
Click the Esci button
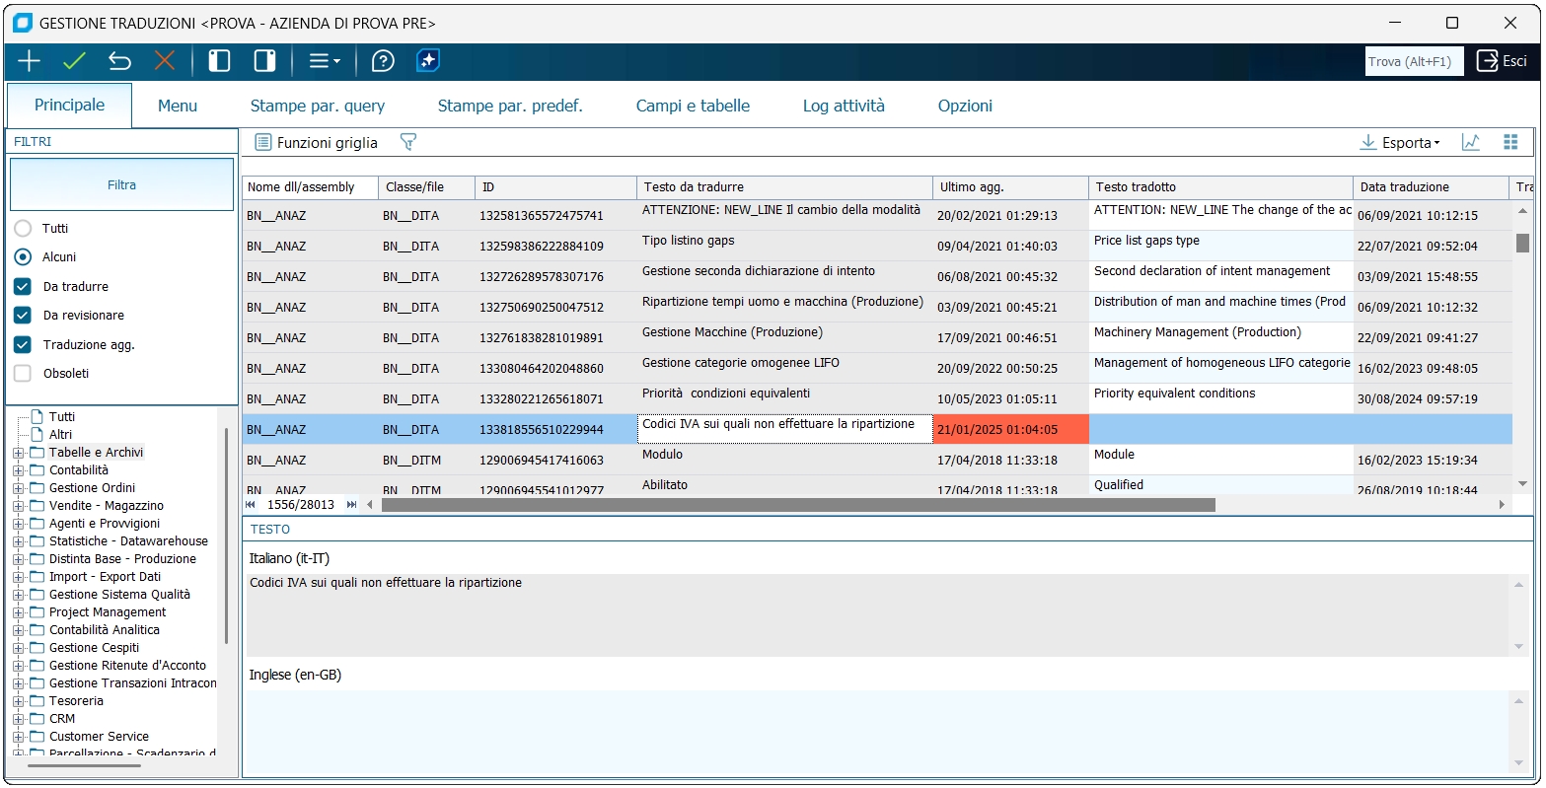[1502, 61]
